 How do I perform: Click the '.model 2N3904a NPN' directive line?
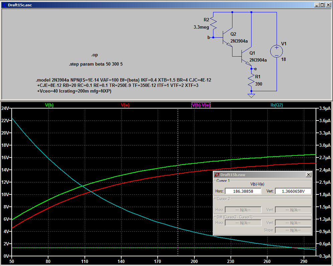(123, 80)
